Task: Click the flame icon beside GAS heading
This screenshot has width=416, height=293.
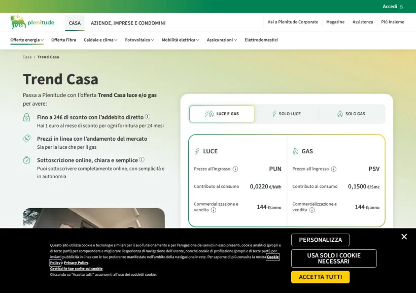Action: pyautogui.click(x=296, y=151)
